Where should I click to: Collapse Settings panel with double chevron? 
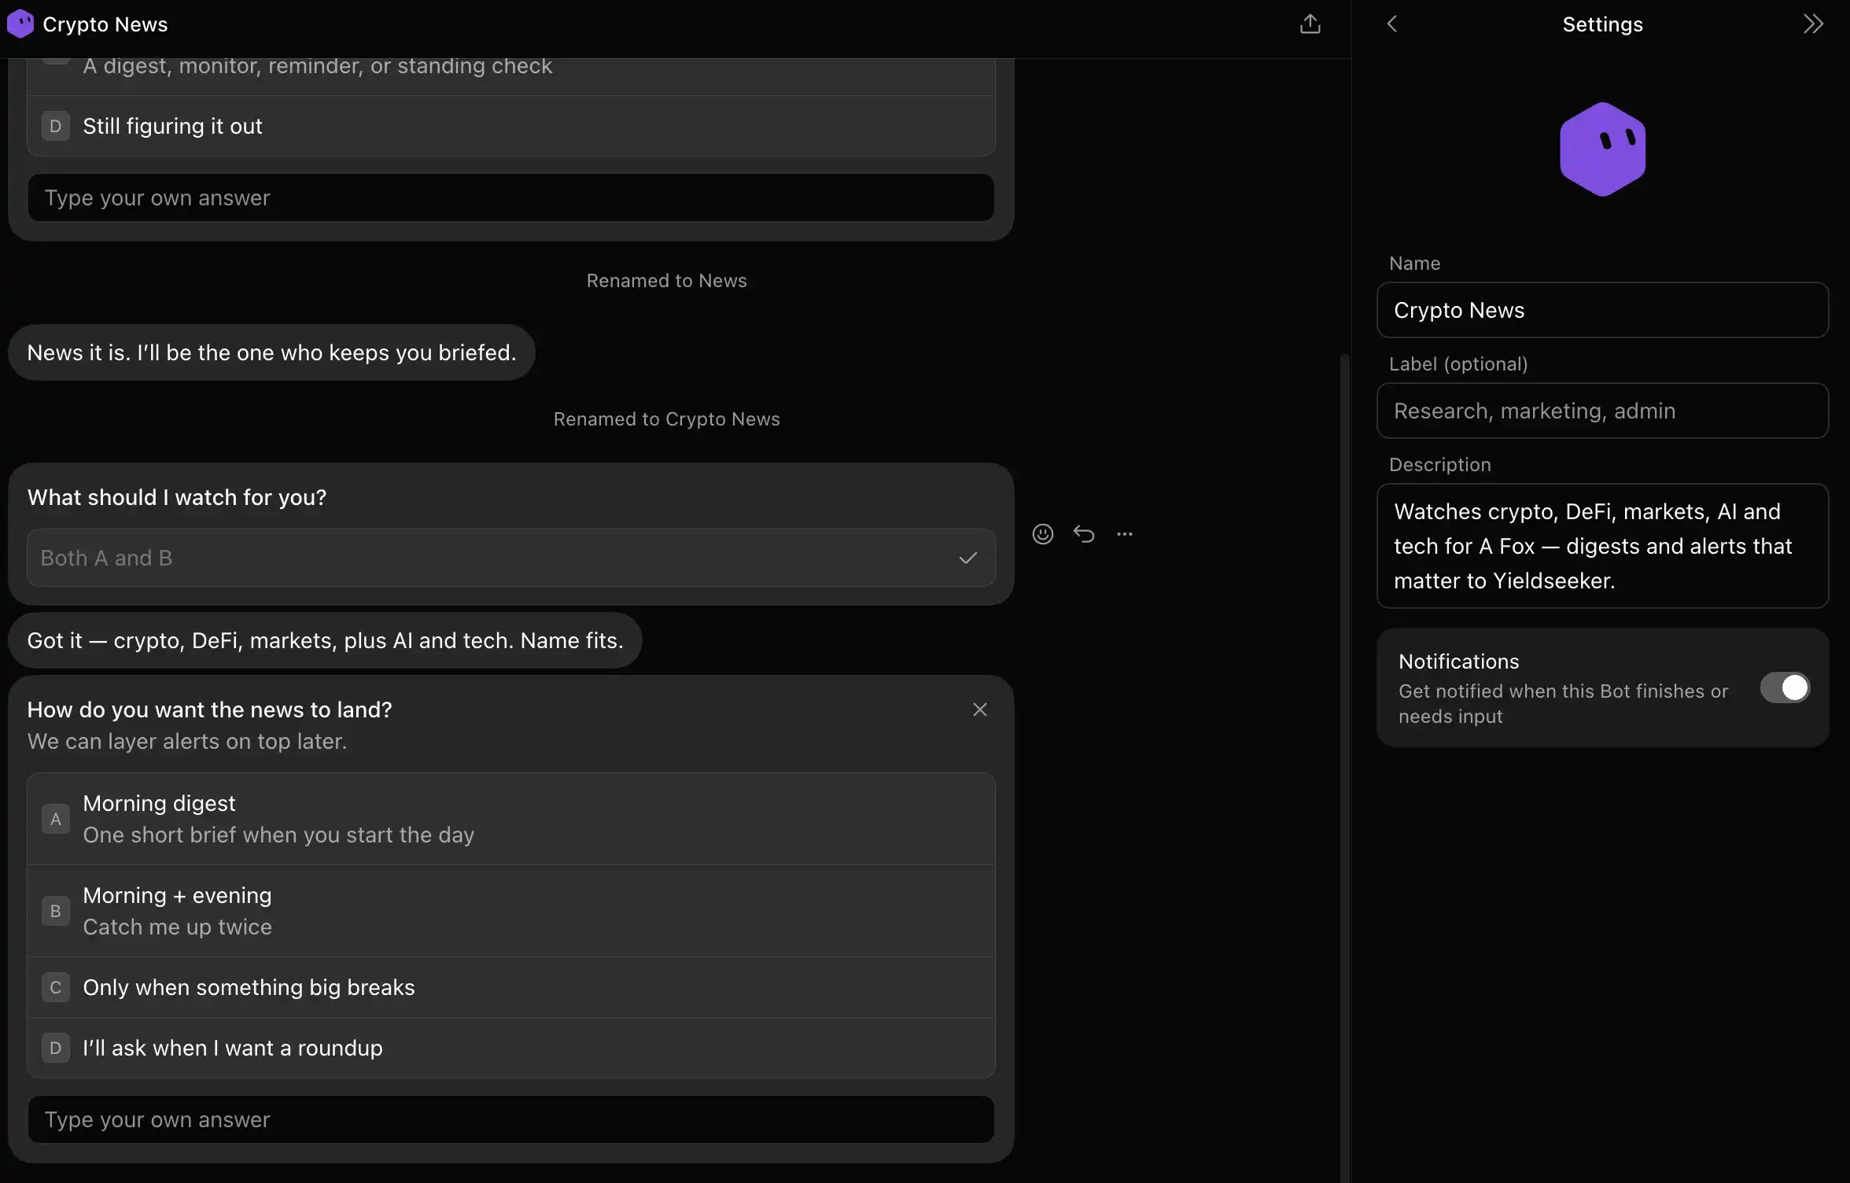(1812, 24)
